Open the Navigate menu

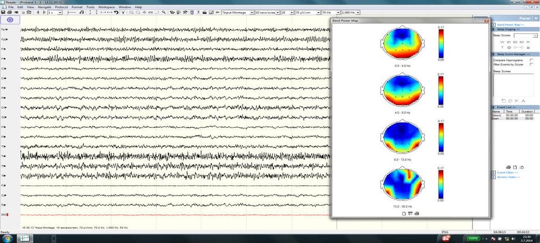(x=44, y=7)
